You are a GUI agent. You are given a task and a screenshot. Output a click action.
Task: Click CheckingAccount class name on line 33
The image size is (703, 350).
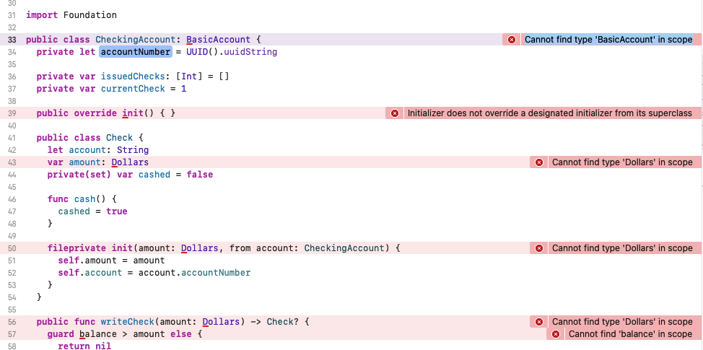(137, 40)
